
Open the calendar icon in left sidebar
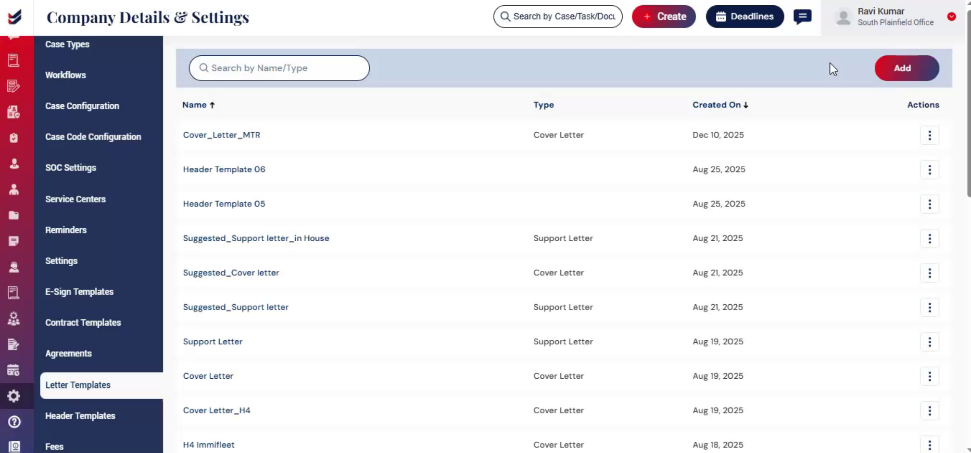(14, 370)
